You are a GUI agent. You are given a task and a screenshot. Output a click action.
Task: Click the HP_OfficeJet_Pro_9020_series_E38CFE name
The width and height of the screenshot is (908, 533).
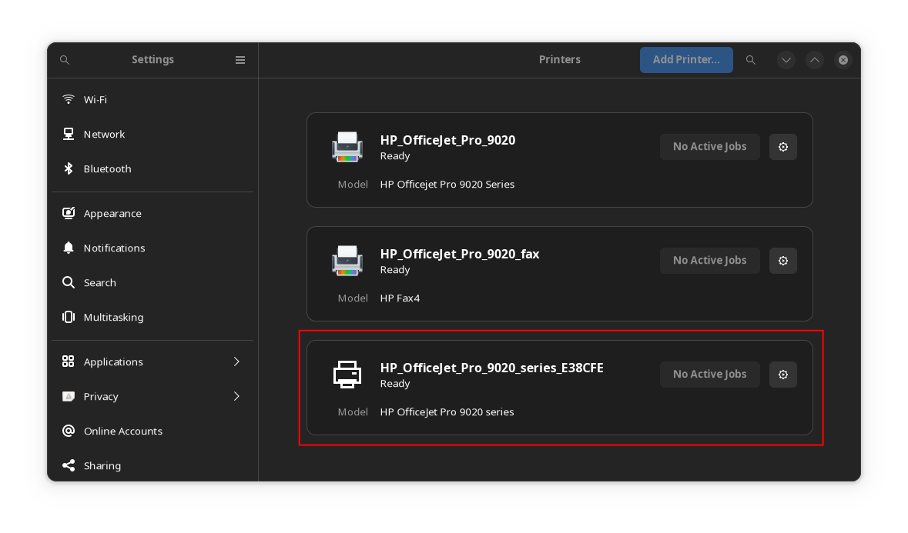[x=491, y=368]
